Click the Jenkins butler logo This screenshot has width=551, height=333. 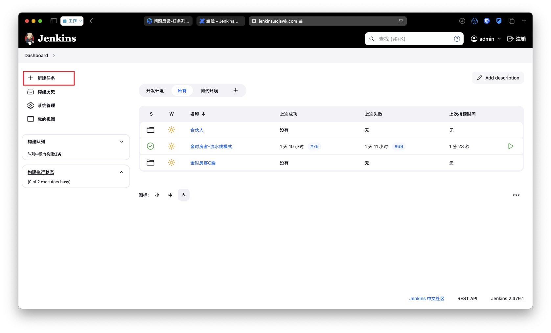coord(30,38)
